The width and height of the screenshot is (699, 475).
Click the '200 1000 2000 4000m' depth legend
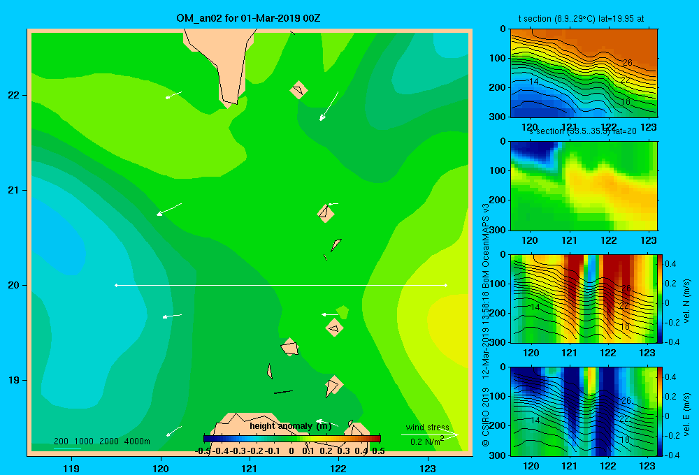(101, 441)
